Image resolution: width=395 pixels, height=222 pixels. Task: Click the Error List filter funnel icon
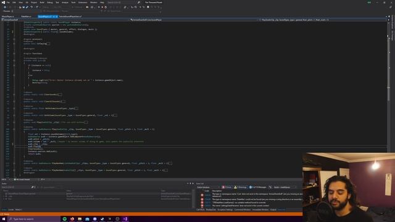[270, 187]
